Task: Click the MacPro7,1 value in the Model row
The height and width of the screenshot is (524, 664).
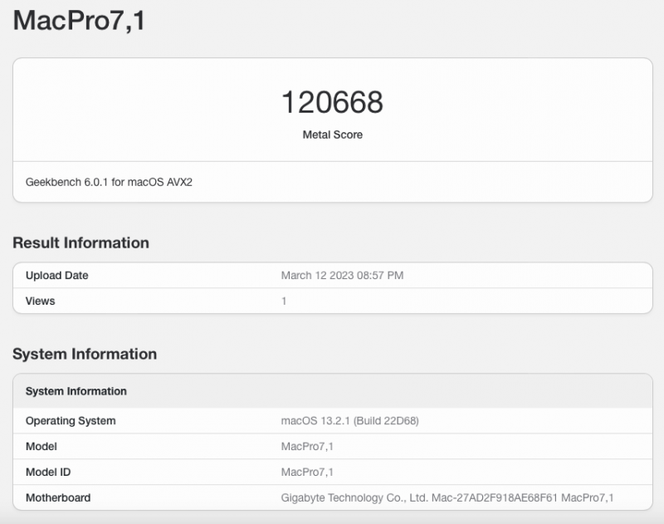Action: [x=307, y=446]
